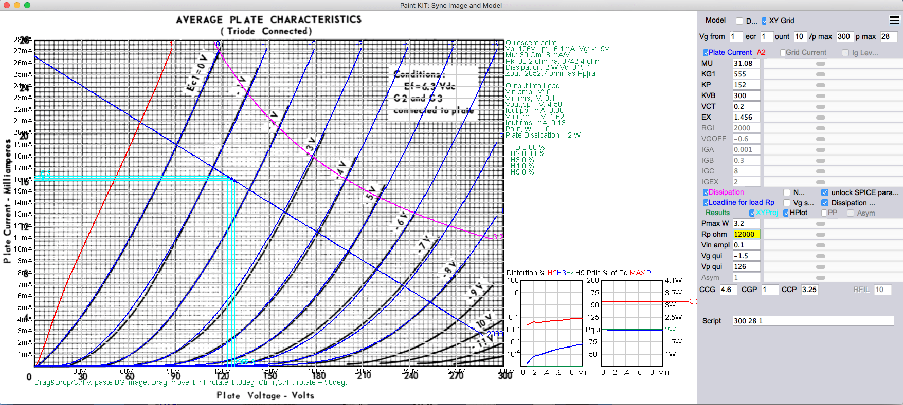
Task: Click the EX value field
Action: (x=746, y=117)
